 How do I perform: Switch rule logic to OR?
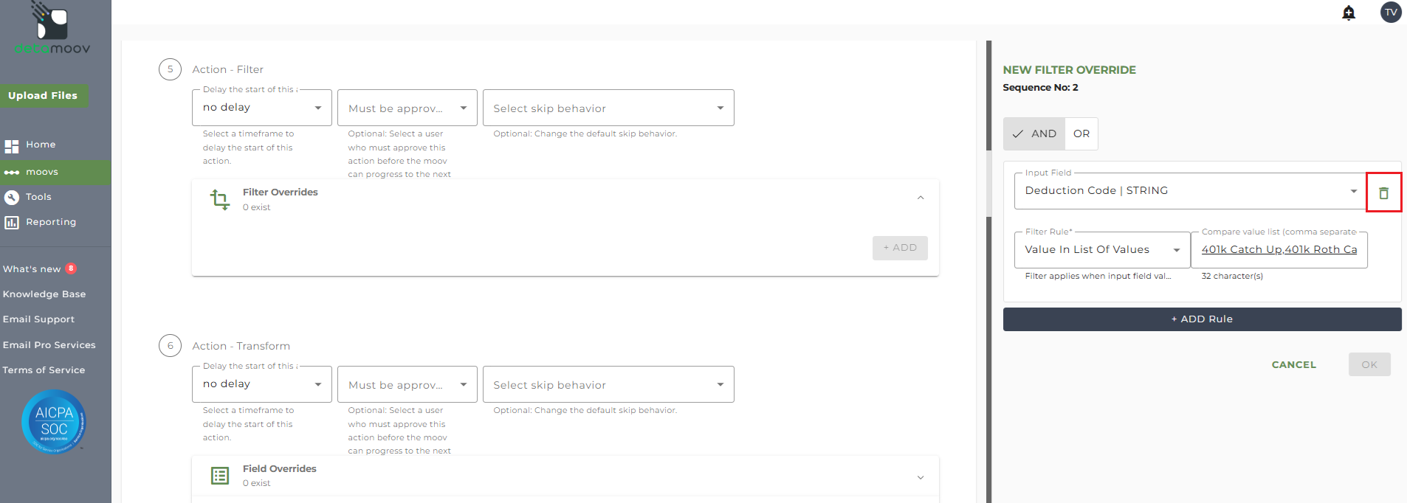point(1081,133)
